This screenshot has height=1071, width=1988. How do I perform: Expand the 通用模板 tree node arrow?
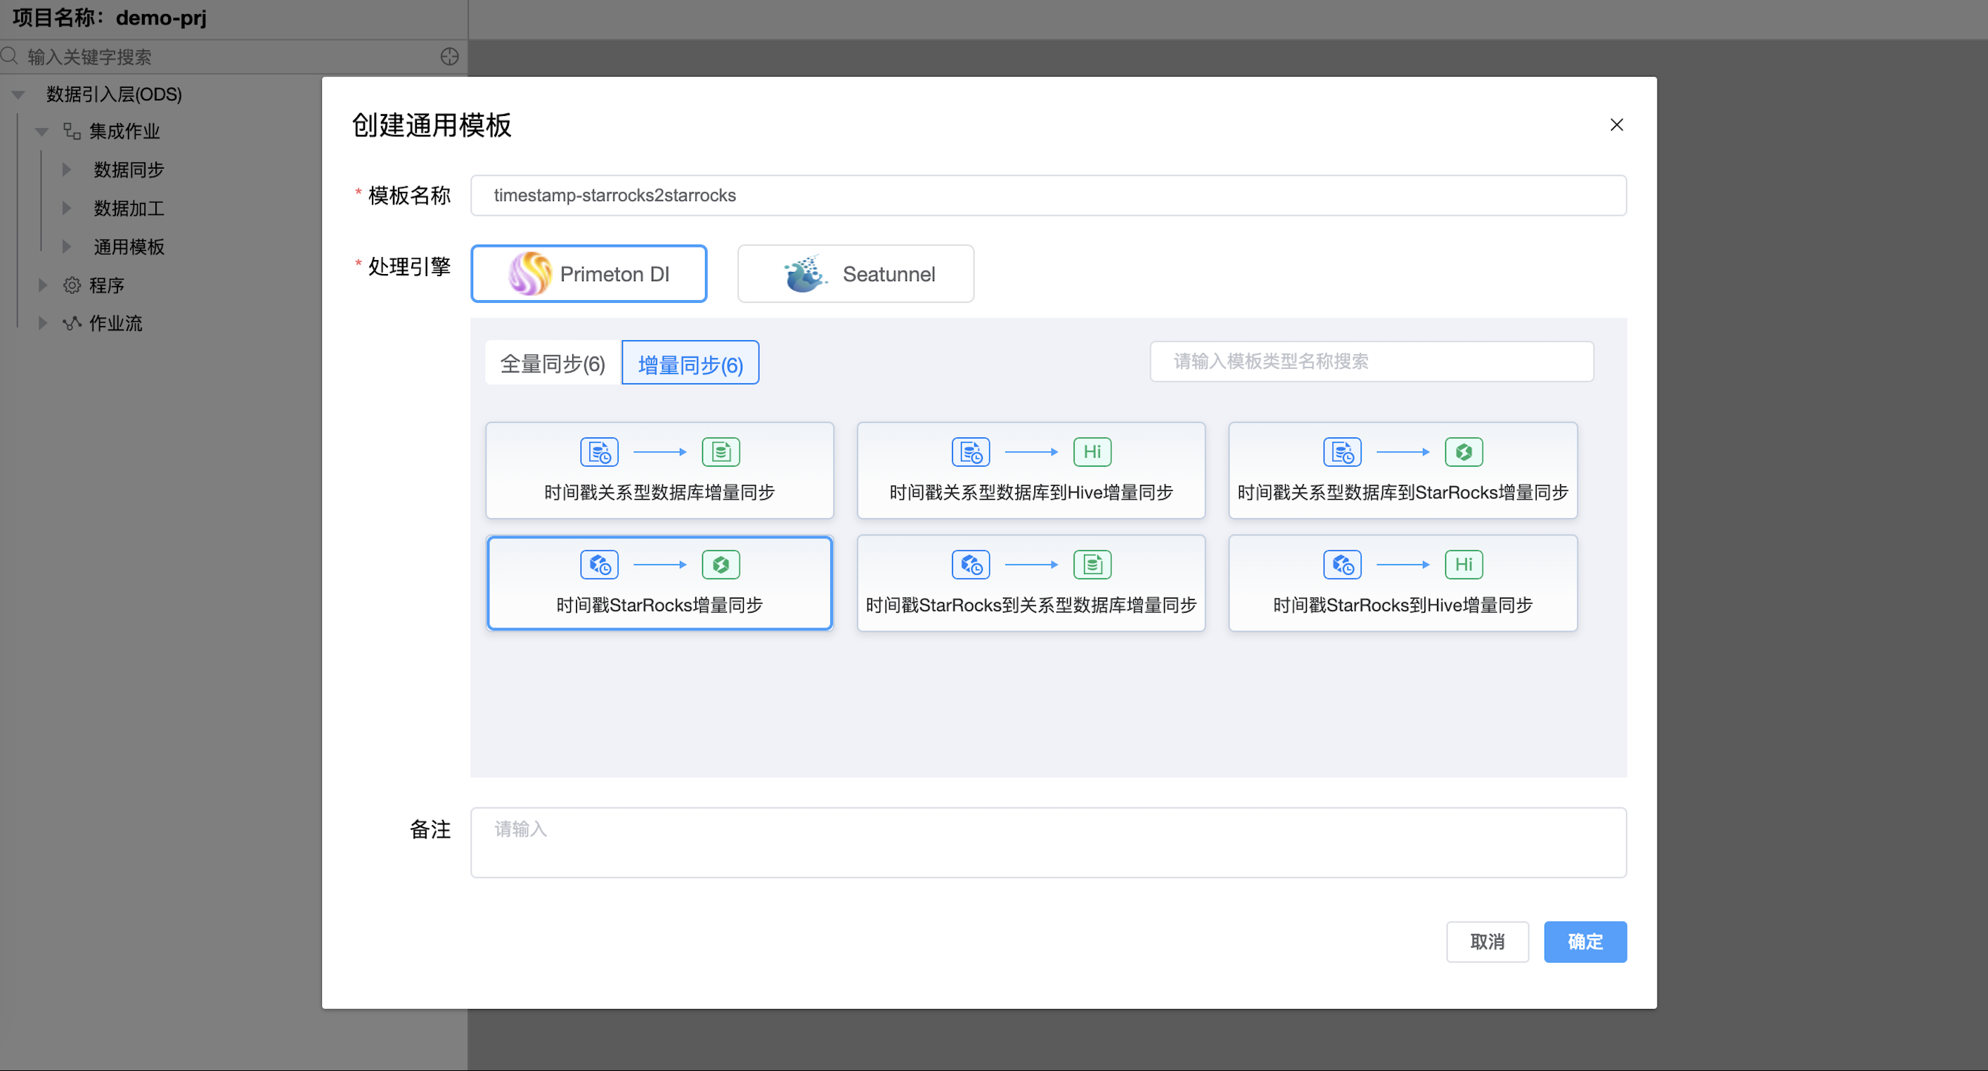pyautogui.click(x=67, y=247)
